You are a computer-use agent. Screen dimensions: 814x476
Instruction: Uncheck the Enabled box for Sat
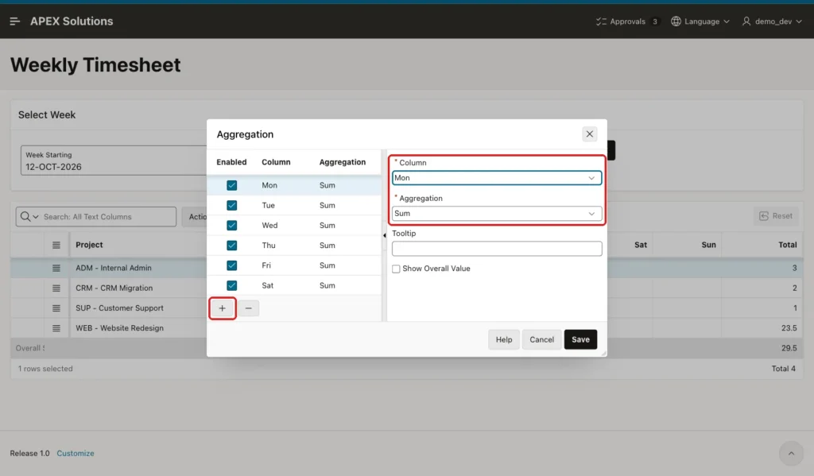tap(231, 285)
